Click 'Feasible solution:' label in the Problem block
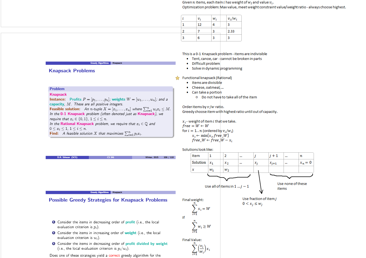This screenshot has width=366, height=258. [65, 109]
